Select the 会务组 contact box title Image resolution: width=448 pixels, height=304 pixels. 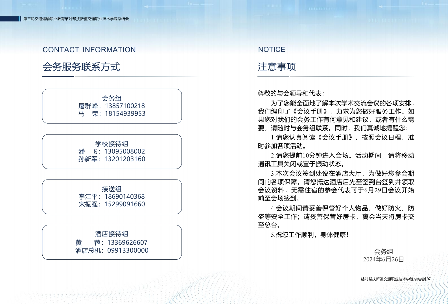(x=112, y=98)
